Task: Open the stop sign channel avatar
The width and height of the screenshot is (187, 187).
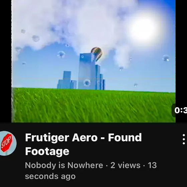Action: pyautogui.click(x=7, y=143)
